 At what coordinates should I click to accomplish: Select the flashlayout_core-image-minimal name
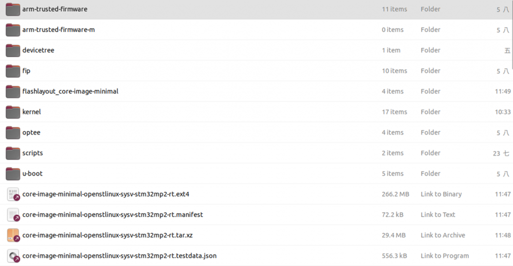[x=70, y=91]
